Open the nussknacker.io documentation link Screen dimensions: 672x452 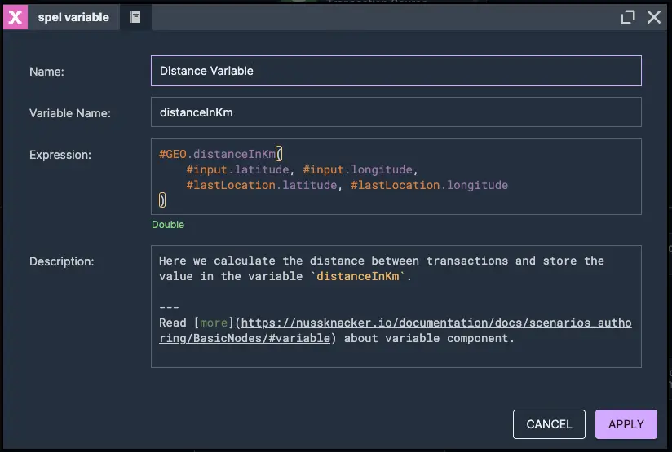coord(396,331)
